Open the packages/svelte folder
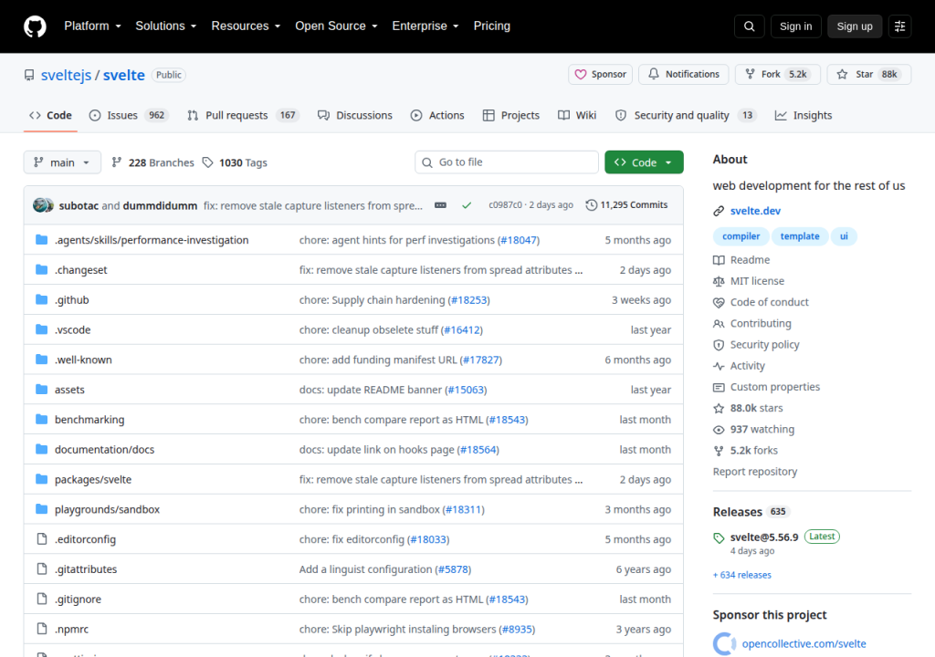 (93, 479)
